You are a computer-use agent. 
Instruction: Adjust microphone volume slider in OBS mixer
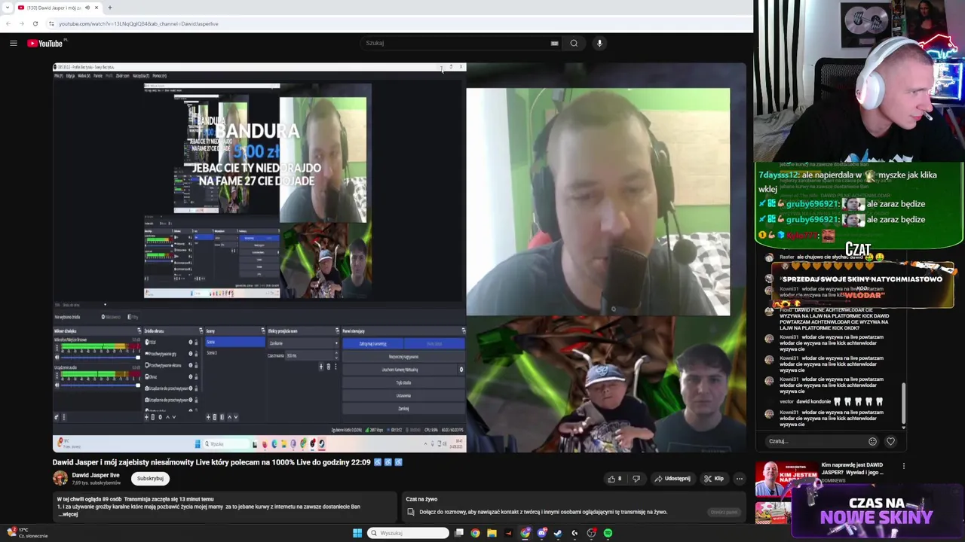(100, 358)
